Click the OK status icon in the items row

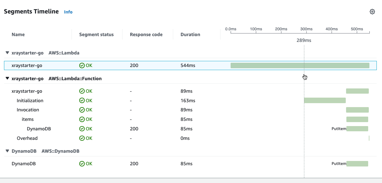[82, 119]
